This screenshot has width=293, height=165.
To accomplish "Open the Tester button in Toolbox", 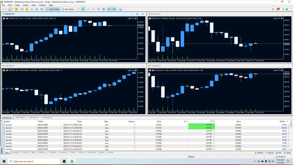I will tap(287, 153).
